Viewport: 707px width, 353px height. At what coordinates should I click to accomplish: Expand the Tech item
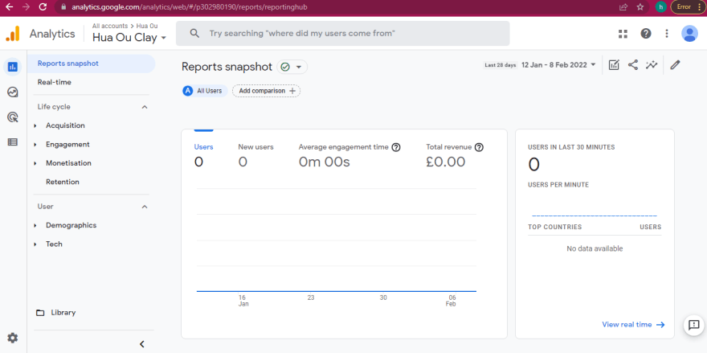point(54,244)
